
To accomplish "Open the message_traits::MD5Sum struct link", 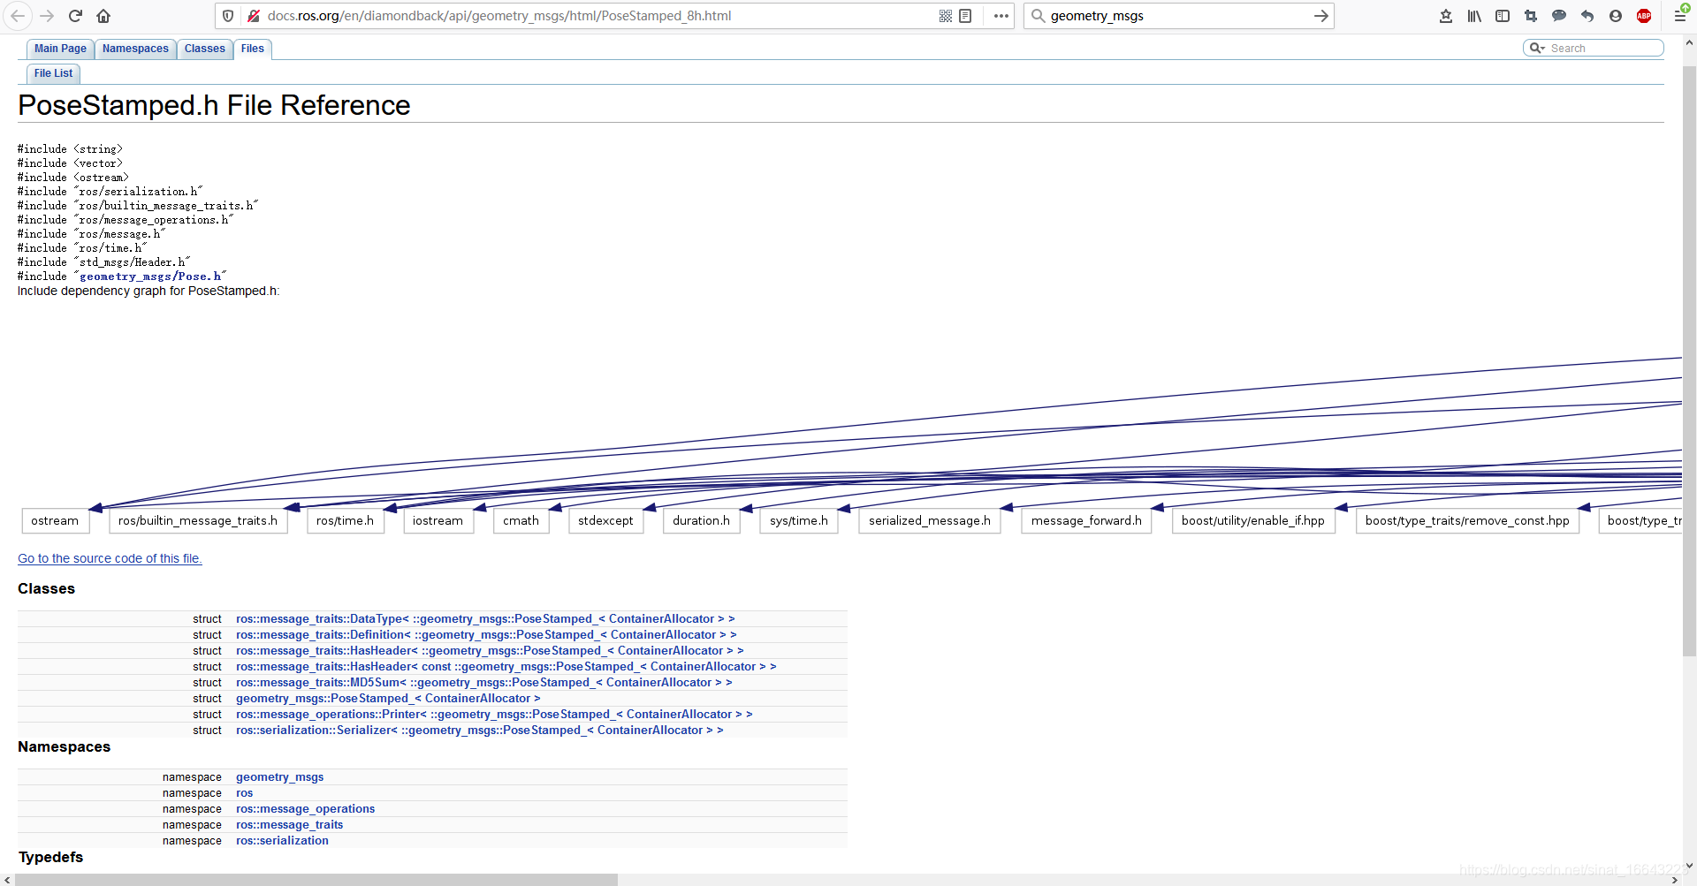I will (x=484, y=683).
